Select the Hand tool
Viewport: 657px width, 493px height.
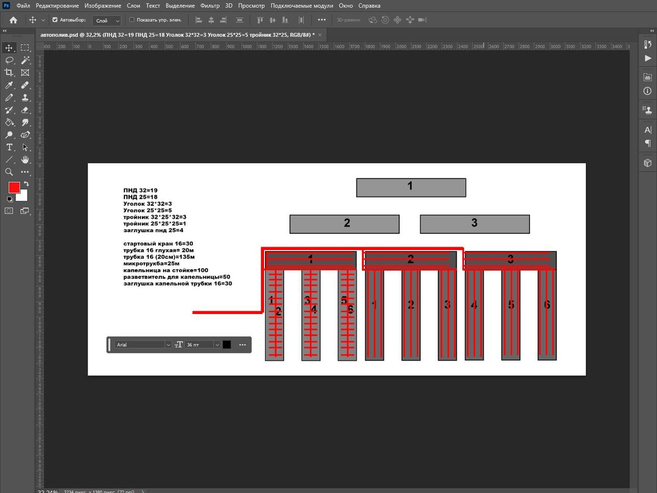click(25, 160)
